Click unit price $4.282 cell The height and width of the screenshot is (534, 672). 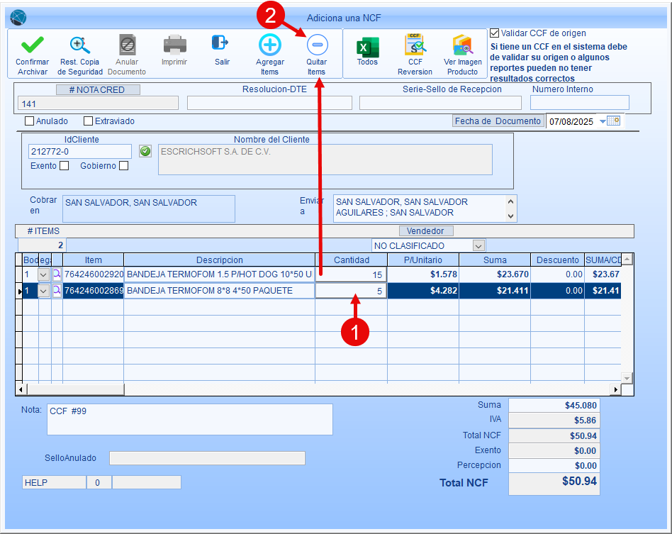pos(423,291)
